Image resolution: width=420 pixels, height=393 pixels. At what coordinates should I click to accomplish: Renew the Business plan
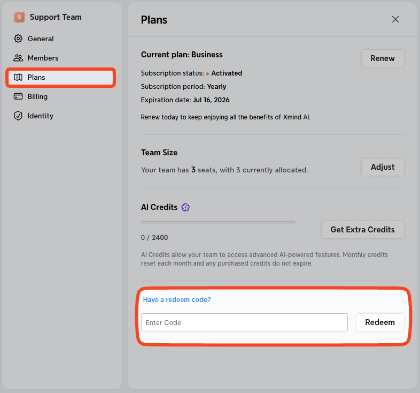tap(383, 58)
